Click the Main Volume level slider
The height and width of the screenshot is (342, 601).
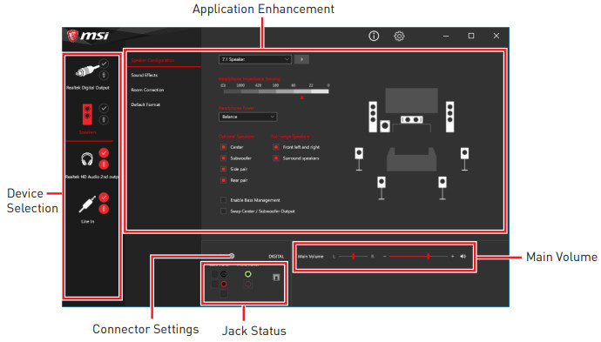(418, 256)
